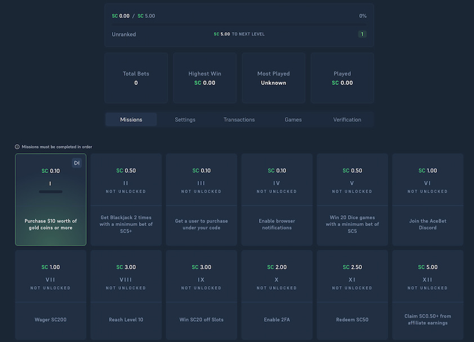Image resolution: width=474 pixels, height=342 pixels.
Task: Click the Enable 2FA mission card
Action: tap(276, 295)
